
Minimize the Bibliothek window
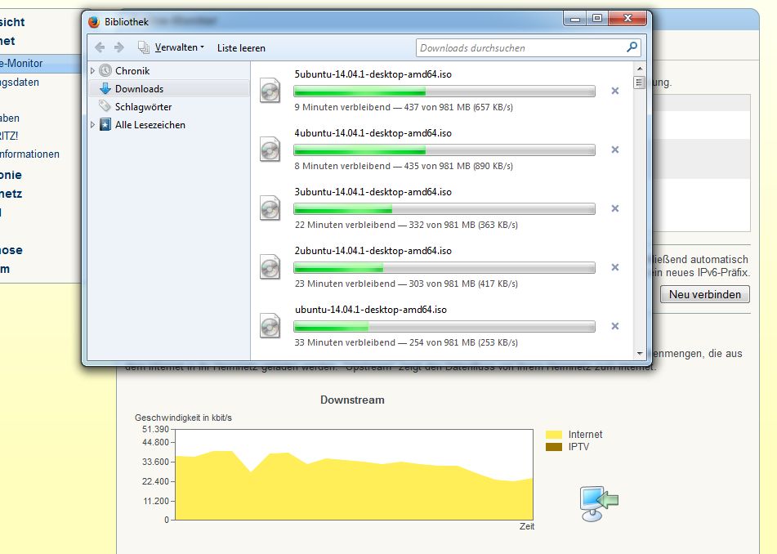click(575, 19)
